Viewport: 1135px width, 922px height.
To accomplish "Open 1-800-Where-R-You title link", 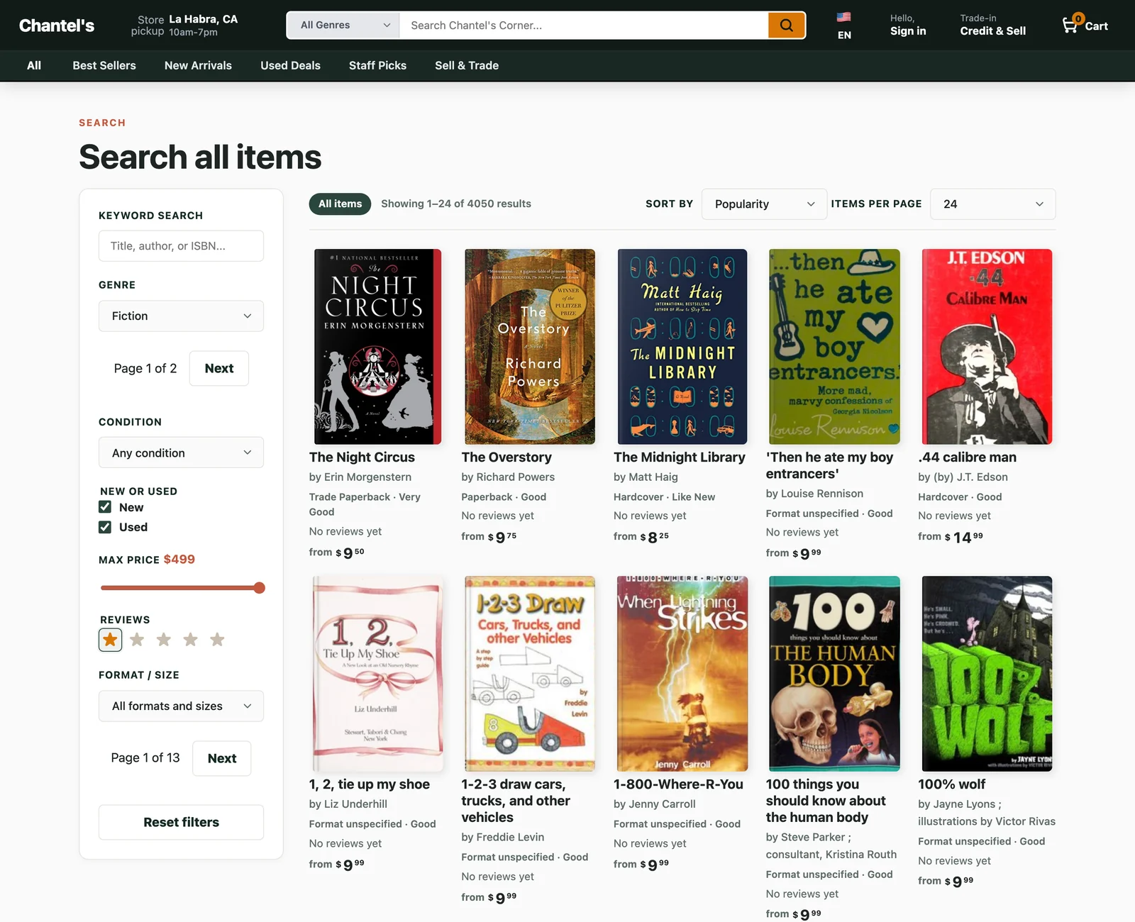I will [678, 784].
